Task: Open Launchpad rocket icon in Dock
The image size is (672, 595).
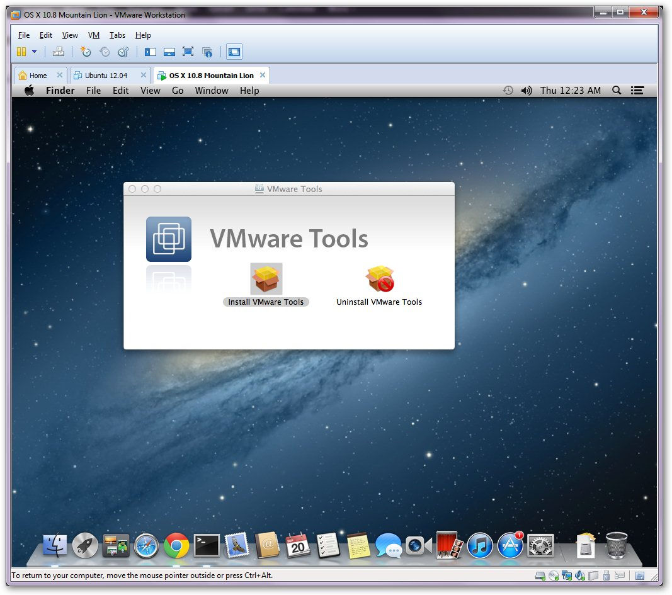Action: pyautogui.click(x=85, y=545)
